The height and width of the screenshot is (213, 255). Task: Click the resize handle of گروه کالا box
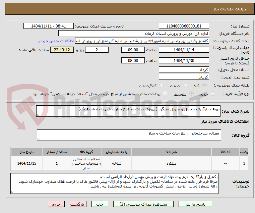(39, 139)
